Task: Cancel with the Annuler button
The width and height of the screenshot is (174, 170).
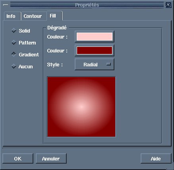Action: click(51, 158)
